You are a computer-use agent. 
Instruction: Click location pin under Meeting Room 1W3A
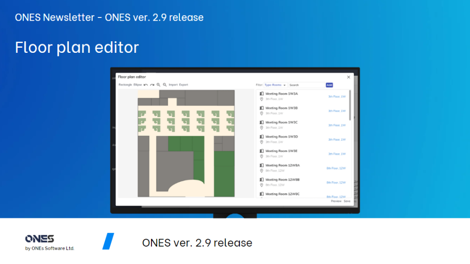pyautogui.click(x=262, y=99)
